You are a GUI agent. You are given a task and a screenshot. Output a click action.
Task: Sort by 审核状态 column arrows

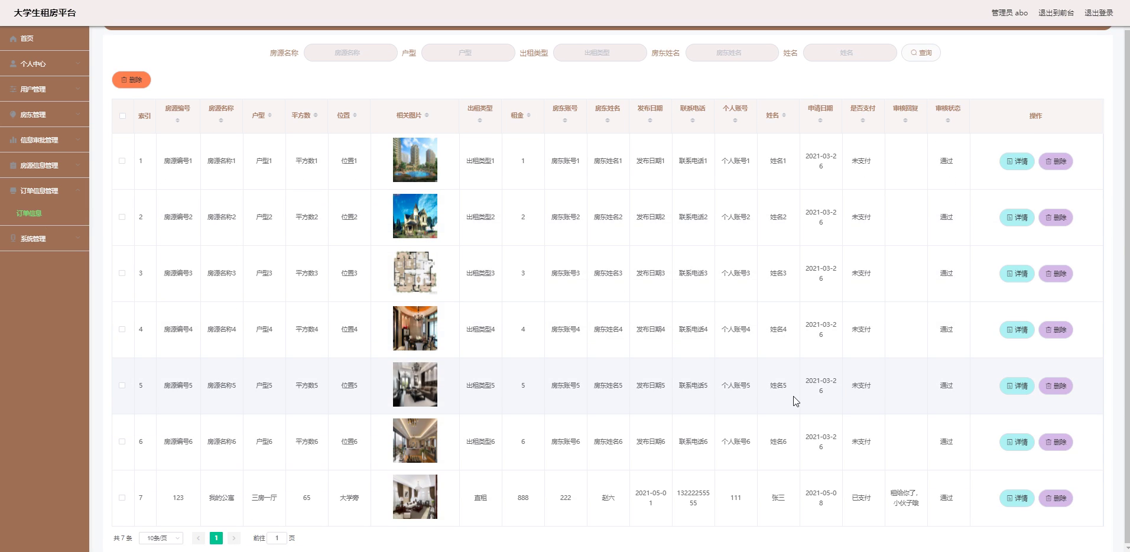948,121
